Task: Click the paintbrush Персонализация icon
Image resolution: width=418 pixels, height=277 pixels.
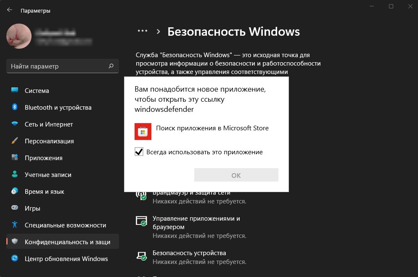Action: (15, 141)
